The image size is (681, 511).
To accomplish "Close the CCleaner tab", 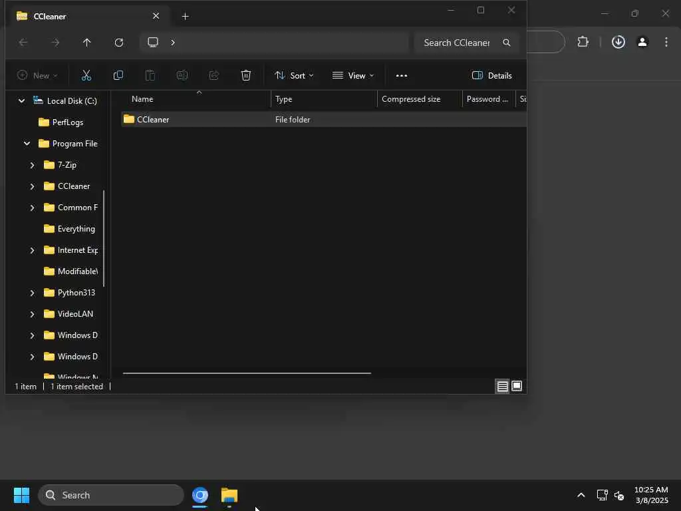I will (156, 16).
